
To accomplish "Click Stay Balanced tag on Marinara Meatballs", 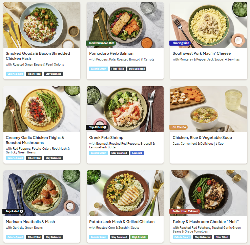I will pos(54,237).
